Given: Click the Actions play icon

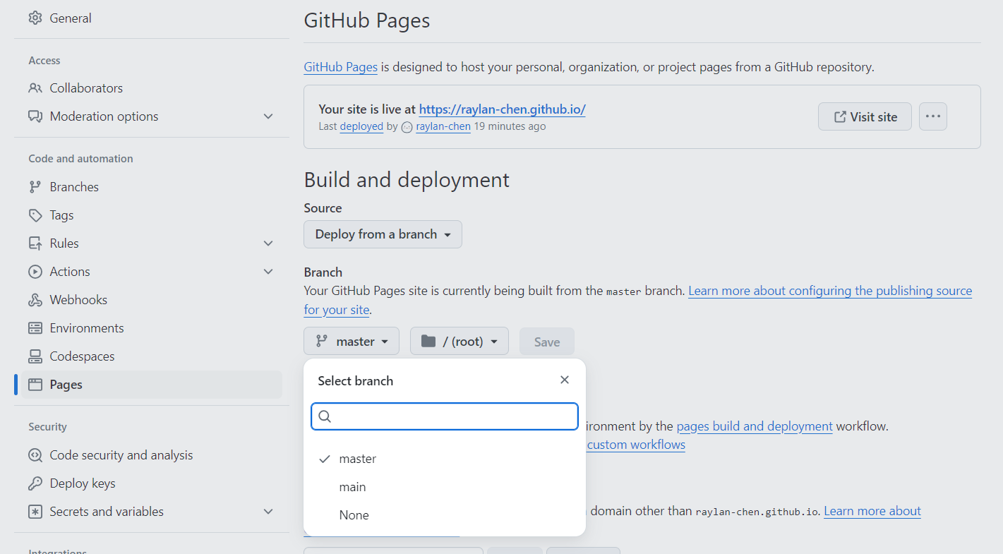Looking at the screenshot, I should point(35,272).
